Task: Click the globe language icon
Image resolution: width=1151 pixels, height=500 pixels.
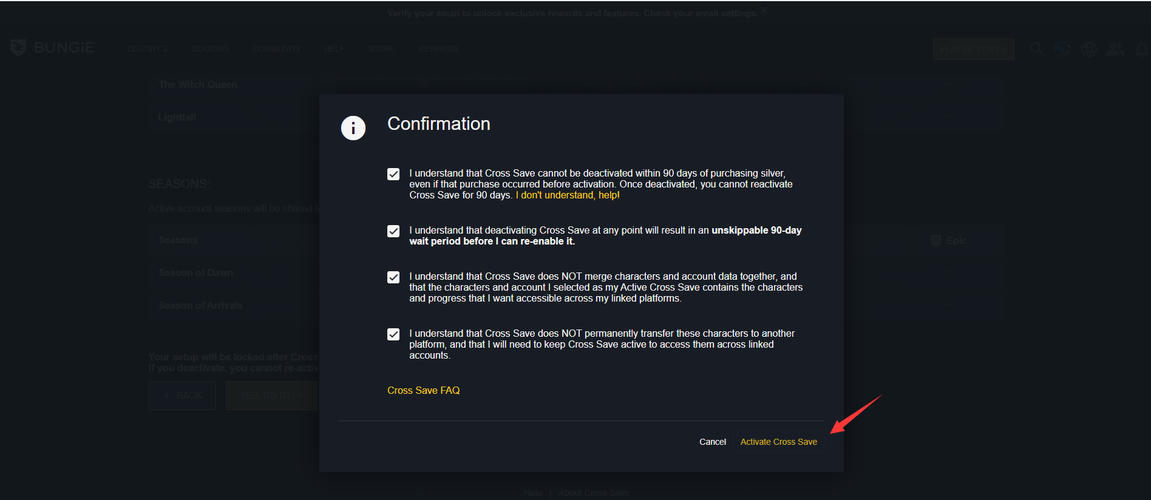Action: point(1089,49)
